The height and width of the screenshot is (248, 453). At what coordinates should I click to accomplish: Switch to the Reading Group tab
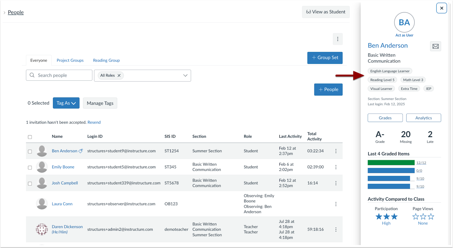point(106,60)
